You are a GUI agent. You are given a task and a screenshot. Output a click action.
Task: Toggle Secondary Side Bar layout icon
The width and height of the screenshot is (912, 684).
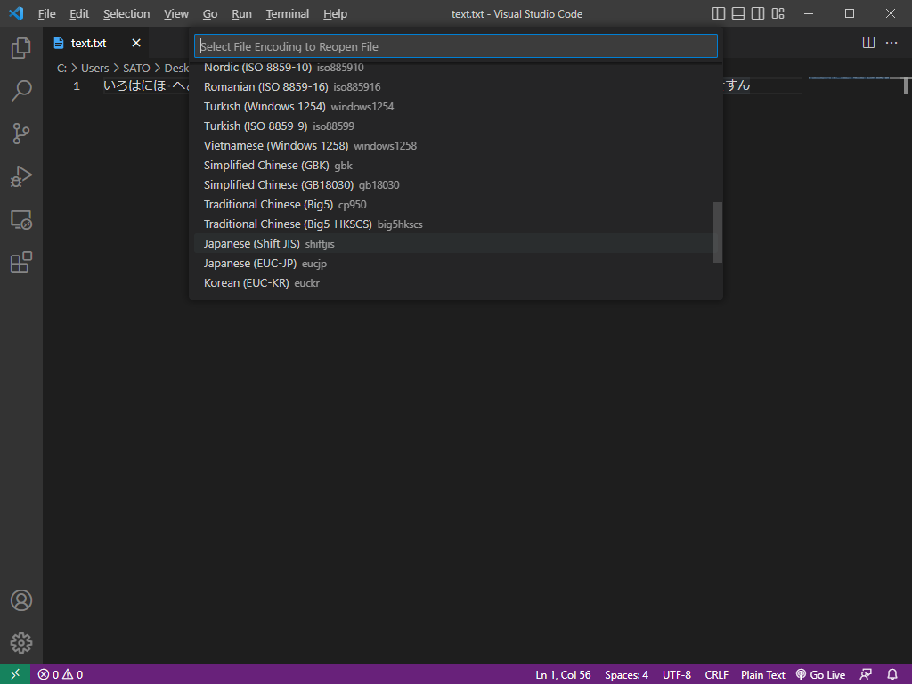tap(758, 13)
